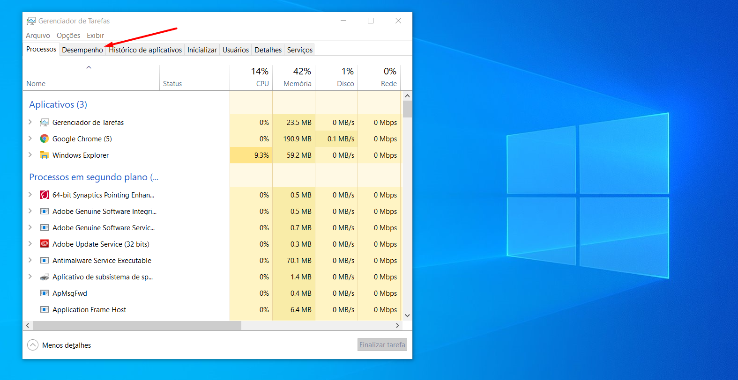The image size is (738, 380).
Task: Click the vertical scrollbar thumb
Action: tap(407, 109)
